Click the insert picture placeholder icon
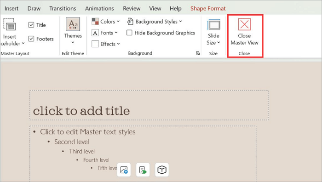Viewport: 322px width, 182px height. point(124,170)
